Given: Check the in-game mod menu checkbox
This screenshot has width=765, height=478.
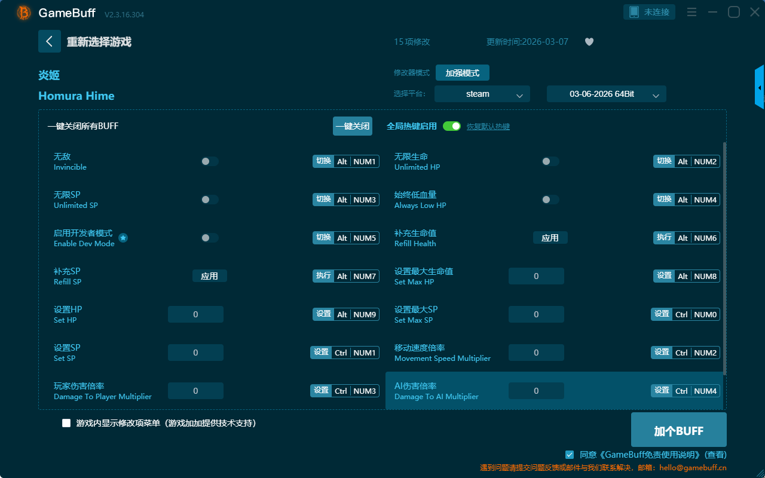Looking at the screenshot, I should 66,423.
